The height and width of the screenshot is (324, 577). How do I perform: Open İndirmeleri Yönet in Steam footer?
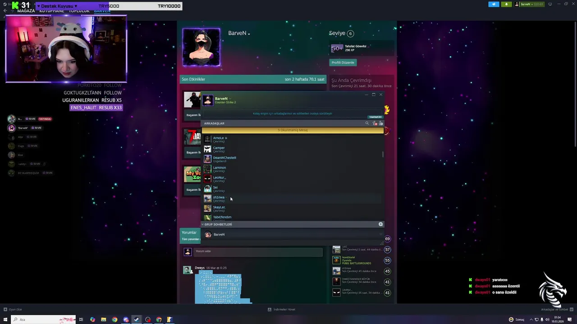(282, 310)
